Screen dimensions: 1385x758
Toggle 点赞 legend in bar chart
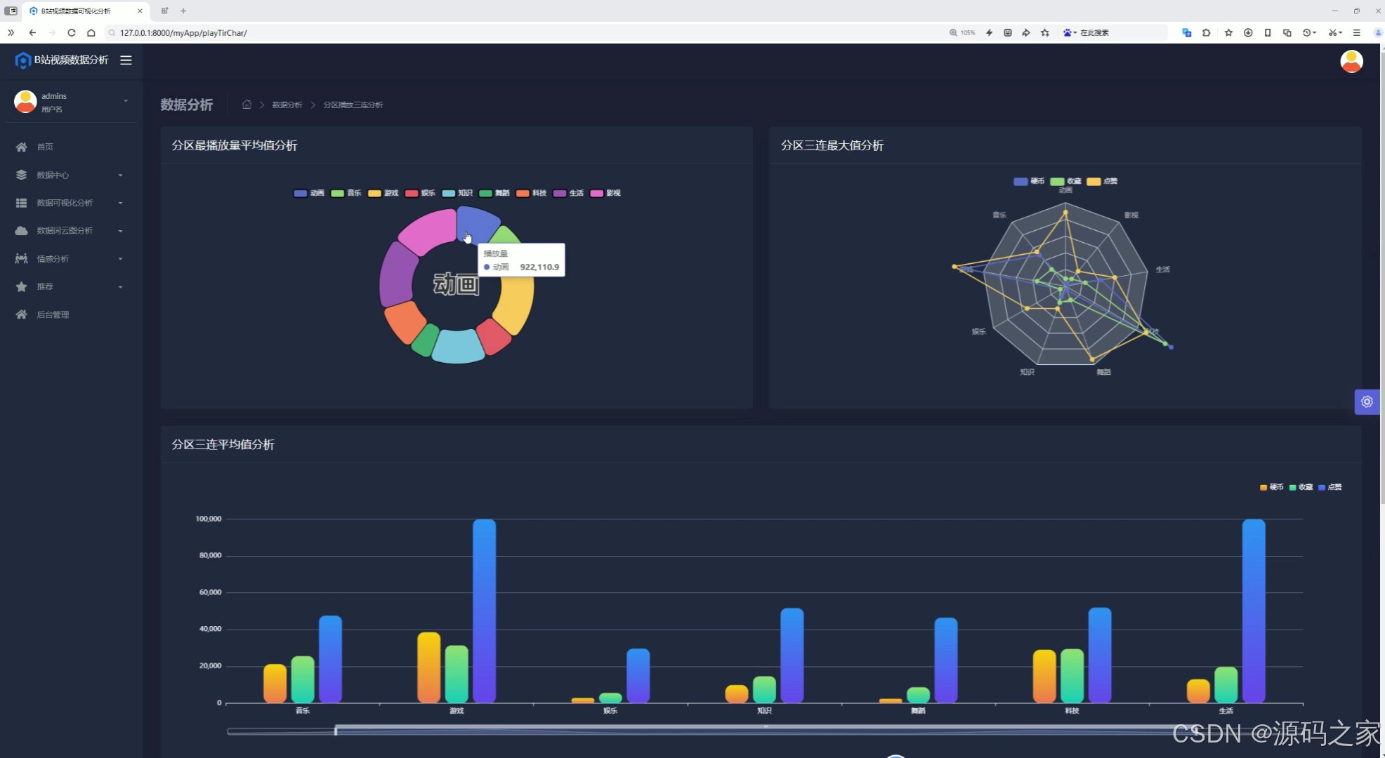click(1330, 487)
